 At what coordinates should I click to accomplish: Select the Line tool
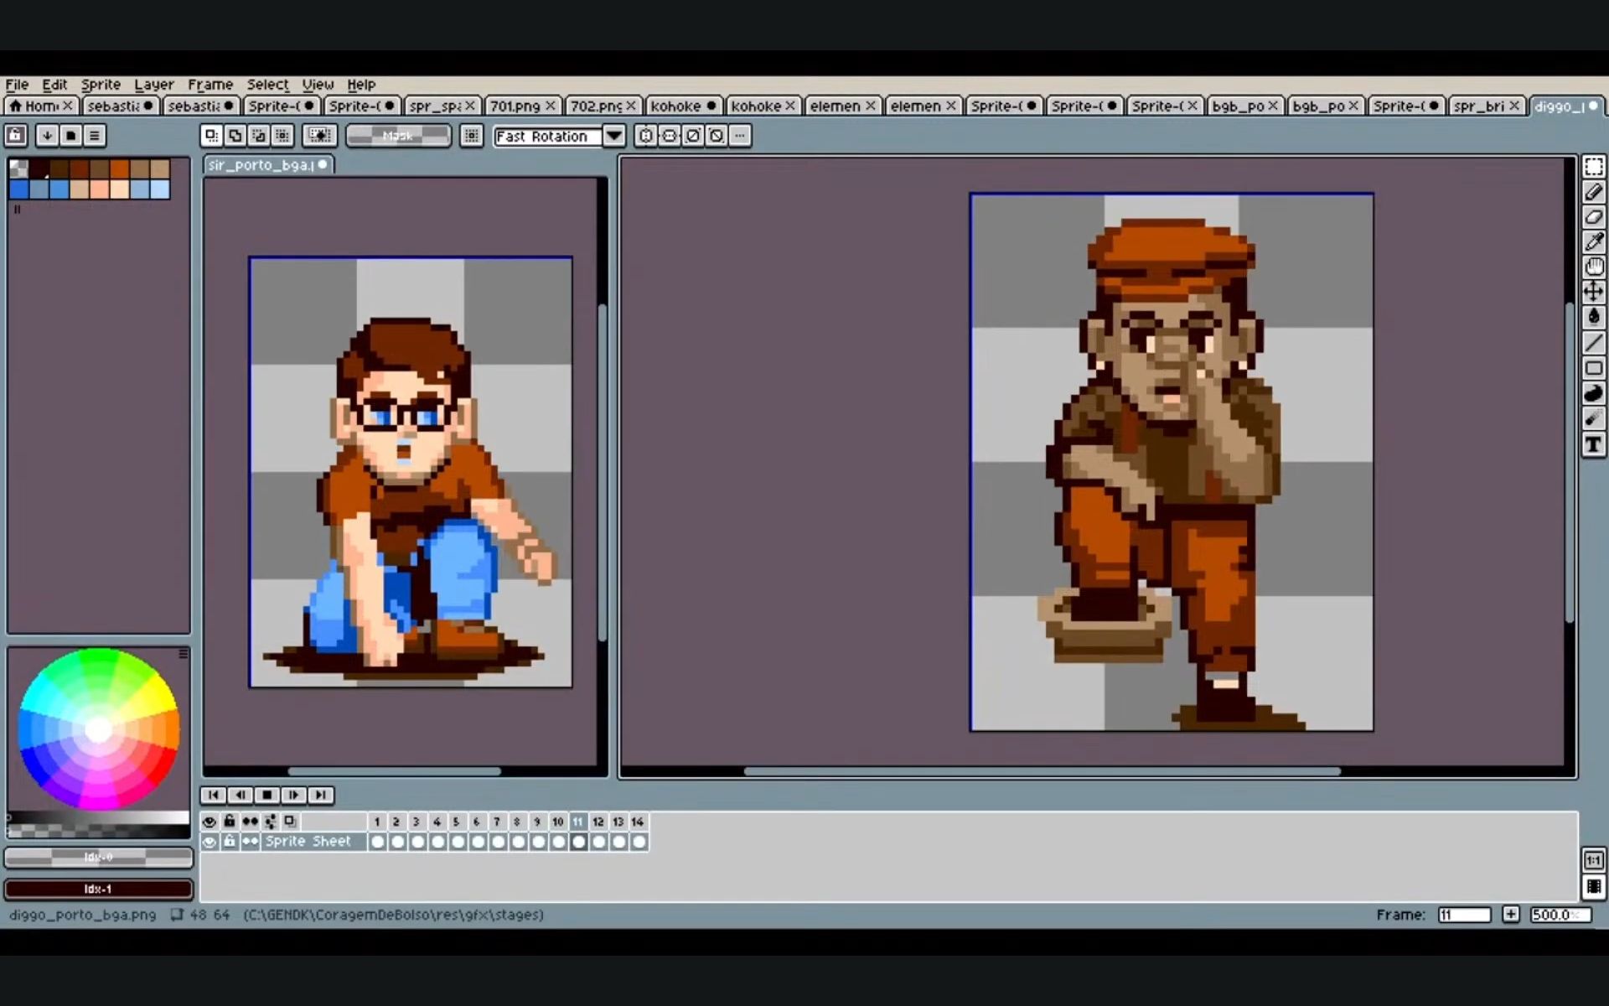pos(1593,342)
